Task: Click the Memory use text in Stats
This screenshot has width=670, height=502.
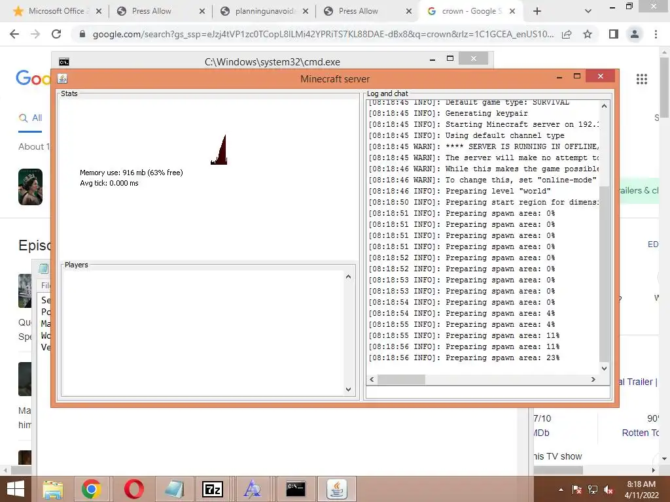Action: click(131, 173)
